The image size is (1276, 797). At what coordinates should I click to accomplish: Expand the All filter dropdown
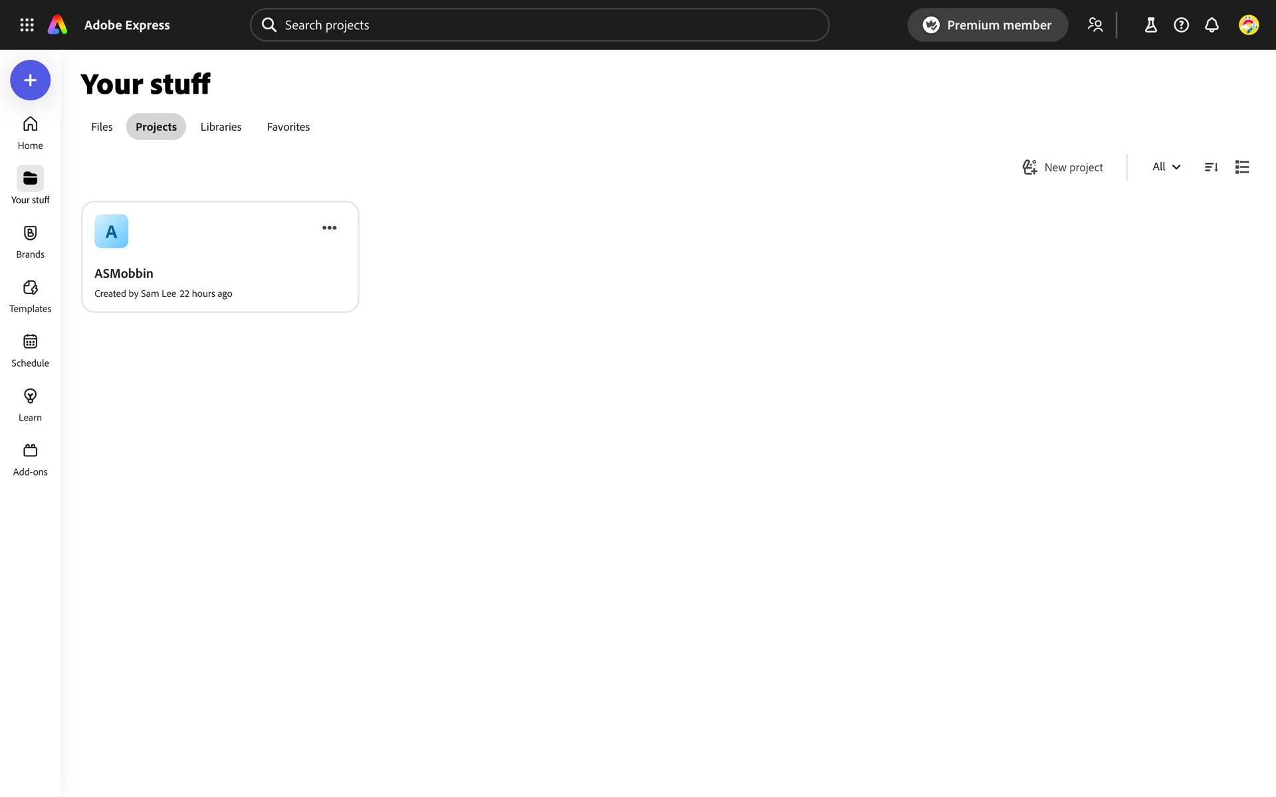(x=1166, y=167)
